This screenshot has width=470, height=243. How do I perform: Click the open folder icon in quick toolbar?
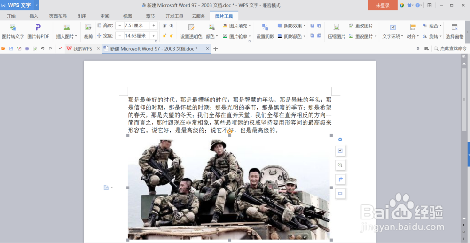point(3,48)
